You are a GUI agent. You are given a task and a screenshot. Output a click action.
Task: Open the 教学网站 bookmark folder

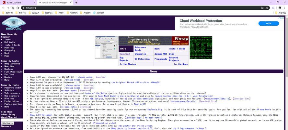pyautogui.click(x=21, y=13)
